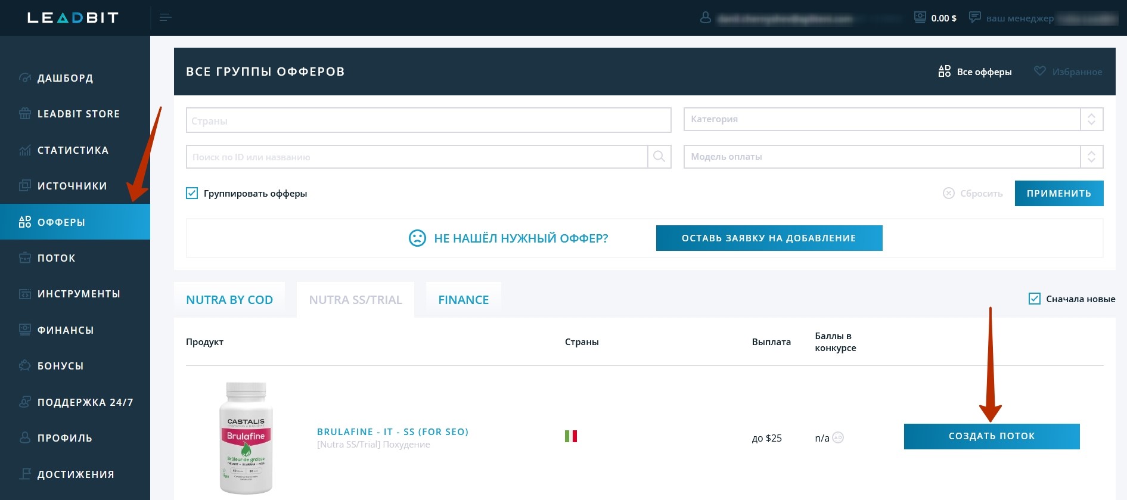Click the Поддержка 24/7 icon
Image resolution: width=1127 pixels, height=500 pixels.
coord(24,402)
